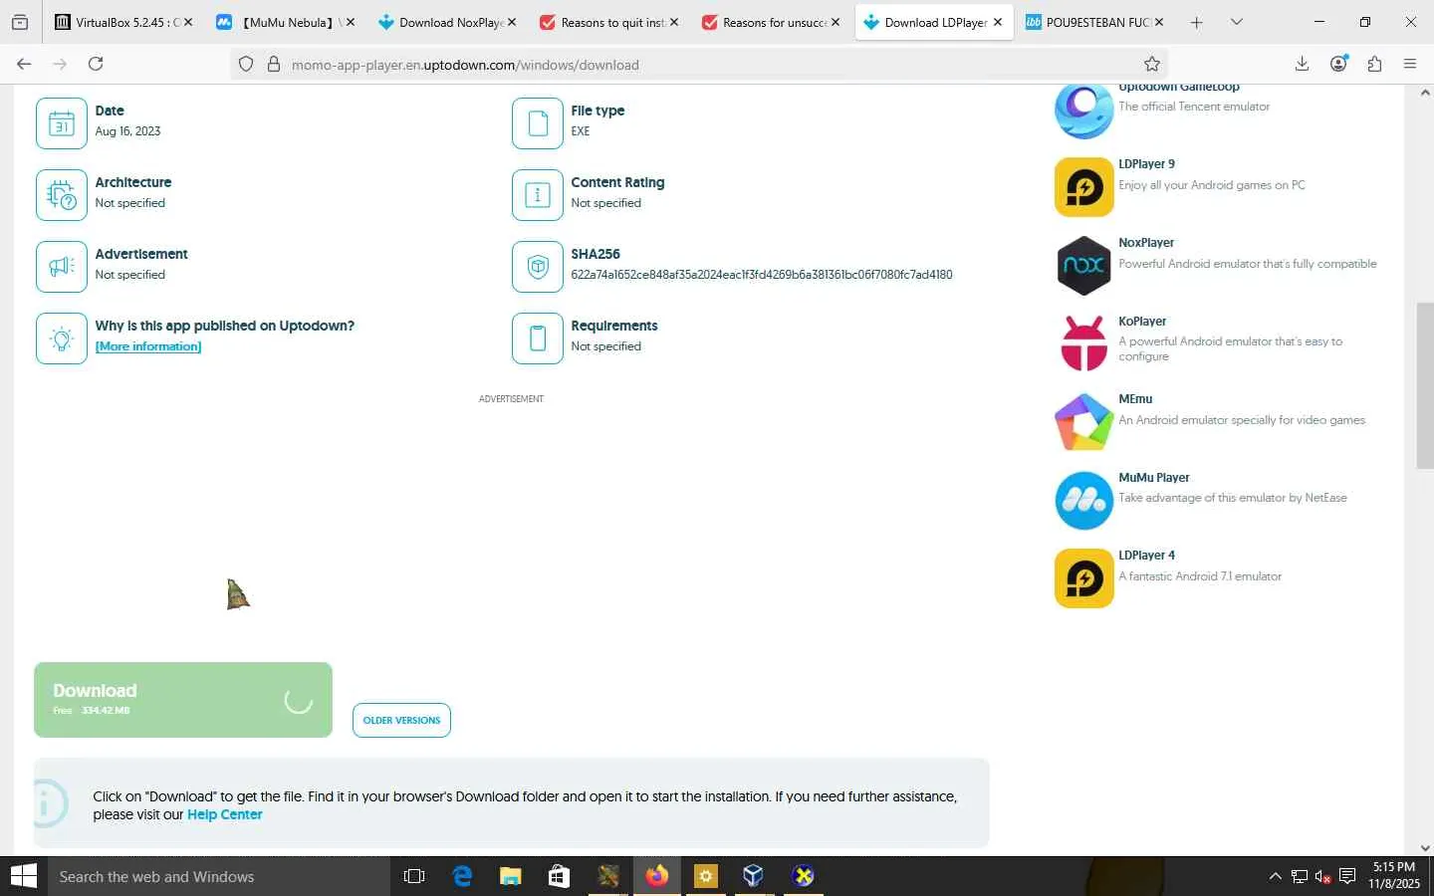Open the KoPlayer title link
Viewport: 1434px width, 896px height.
(x=1142, y=322)
